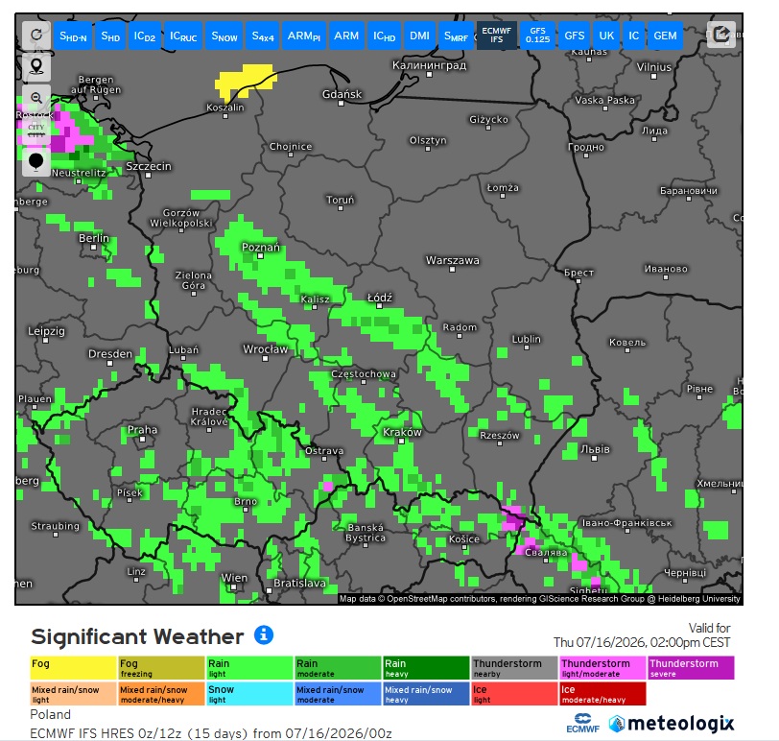The height and width of the screenshot is (741, 779).
Task: Choose the IC model button
Action: pos(634,36)
